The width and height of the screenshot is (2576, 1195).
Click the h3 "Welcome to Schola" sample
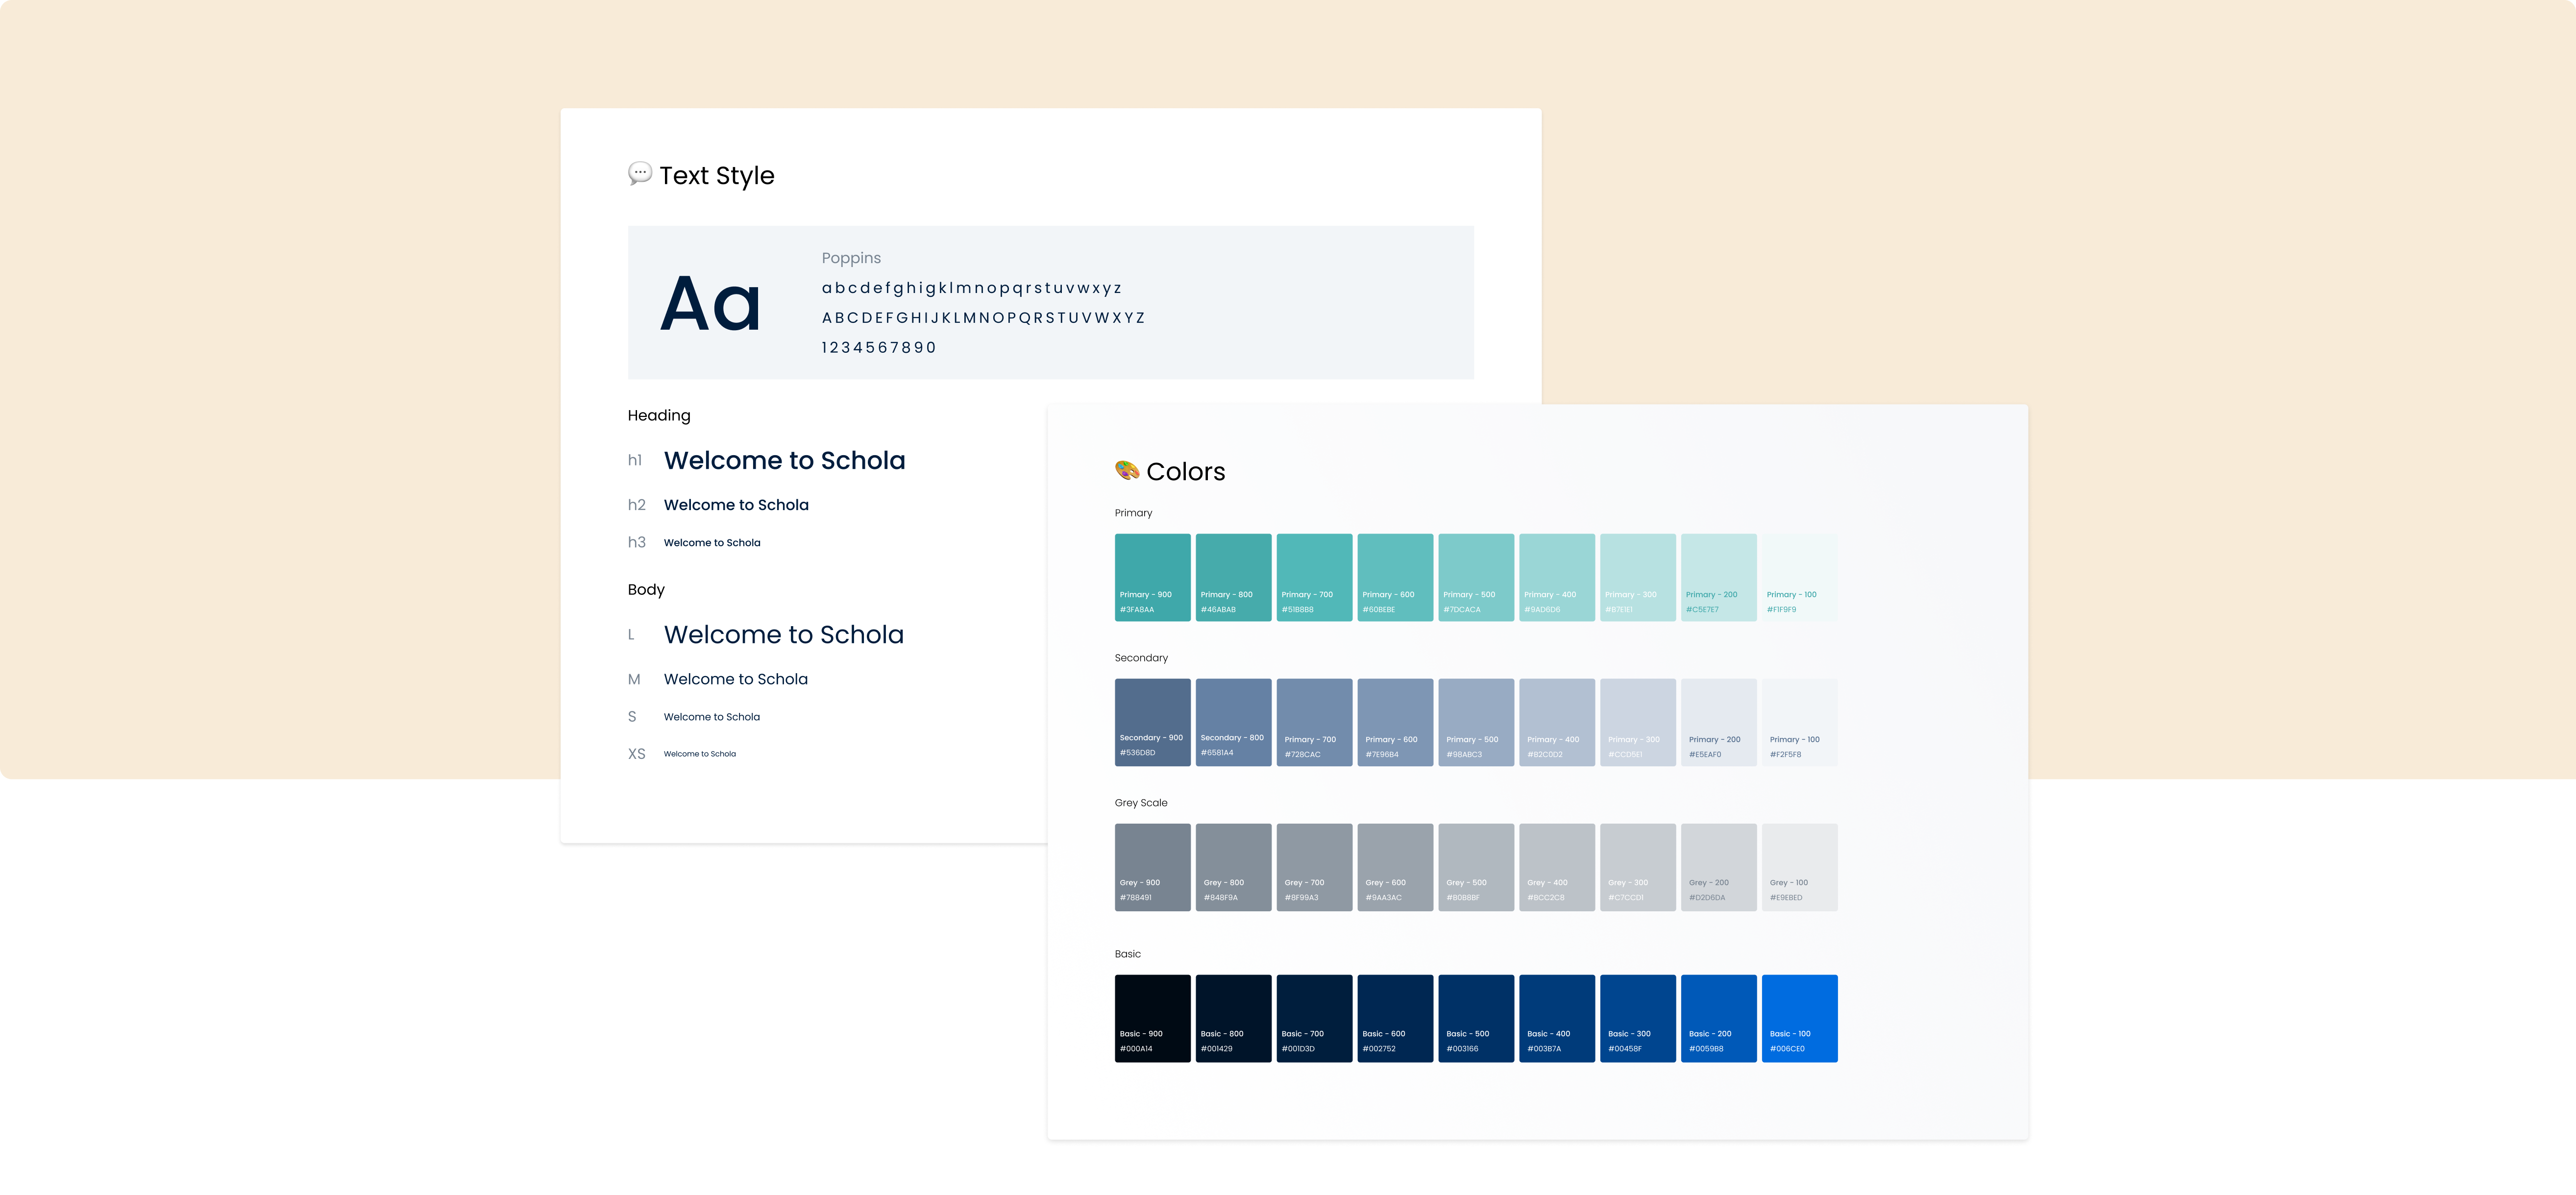pos(712,543)
